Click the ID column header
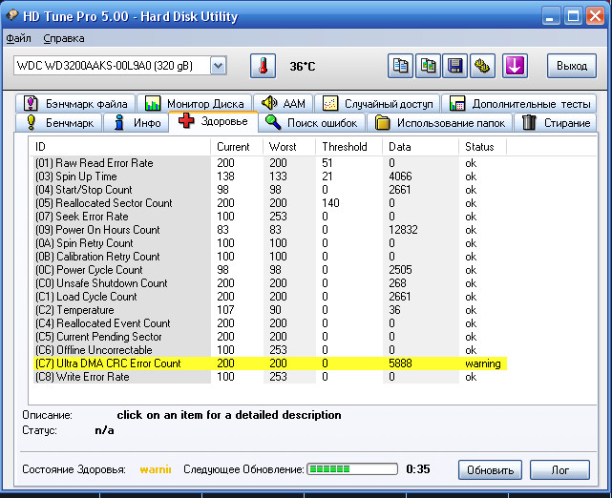The width and height of the screenshot is (612, 498). tap(119, 147)
